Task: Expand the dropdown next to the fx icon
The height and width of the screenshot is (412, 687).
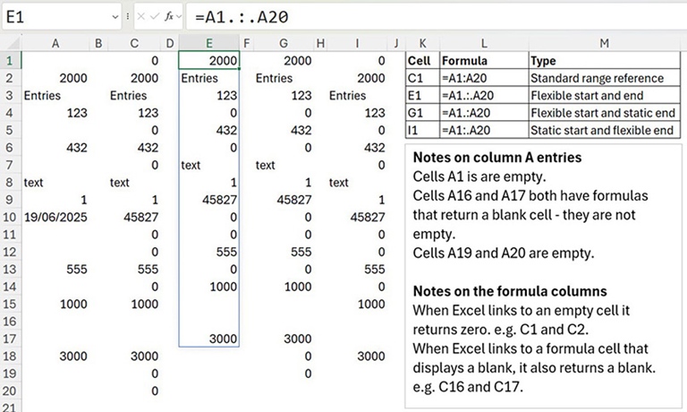Action: click(x=178, y=17)
